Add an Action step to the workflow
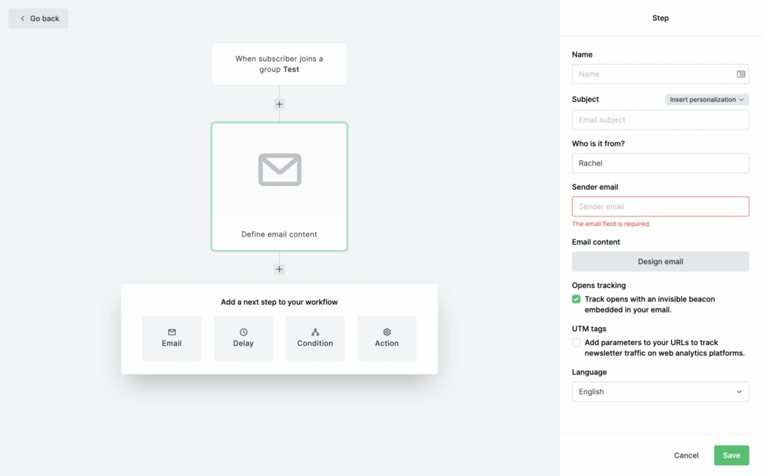762x476 pixels. [387, 338]
